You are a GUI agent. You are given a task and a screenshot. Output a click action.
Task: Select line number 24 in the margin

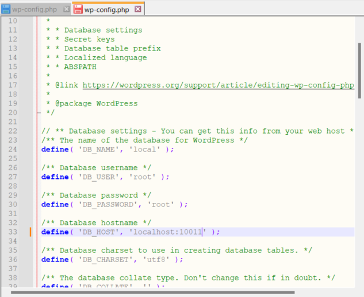pos(13,149)
